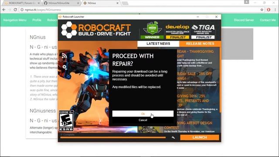This screenshot has height=157, width=279.
Task: Click the NGnius heading on webpage
Action: pyautogui.click(x=37, y=37)
